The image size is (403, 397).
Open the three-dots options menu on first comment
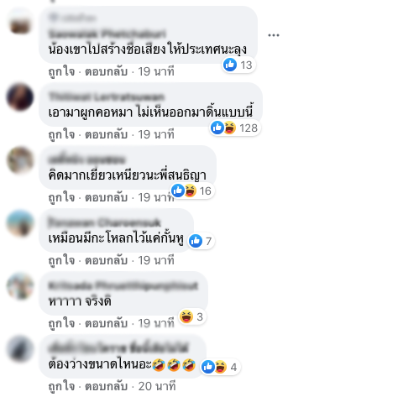[x=274, y=35]
